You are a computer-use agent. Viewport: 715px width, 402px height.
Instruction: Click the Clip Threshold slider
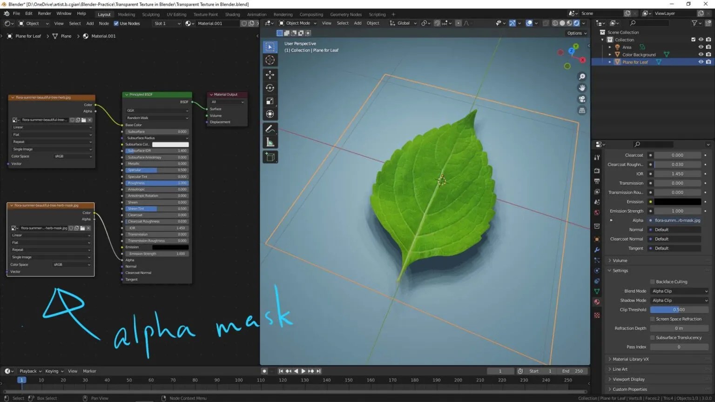tap(679, 310)
